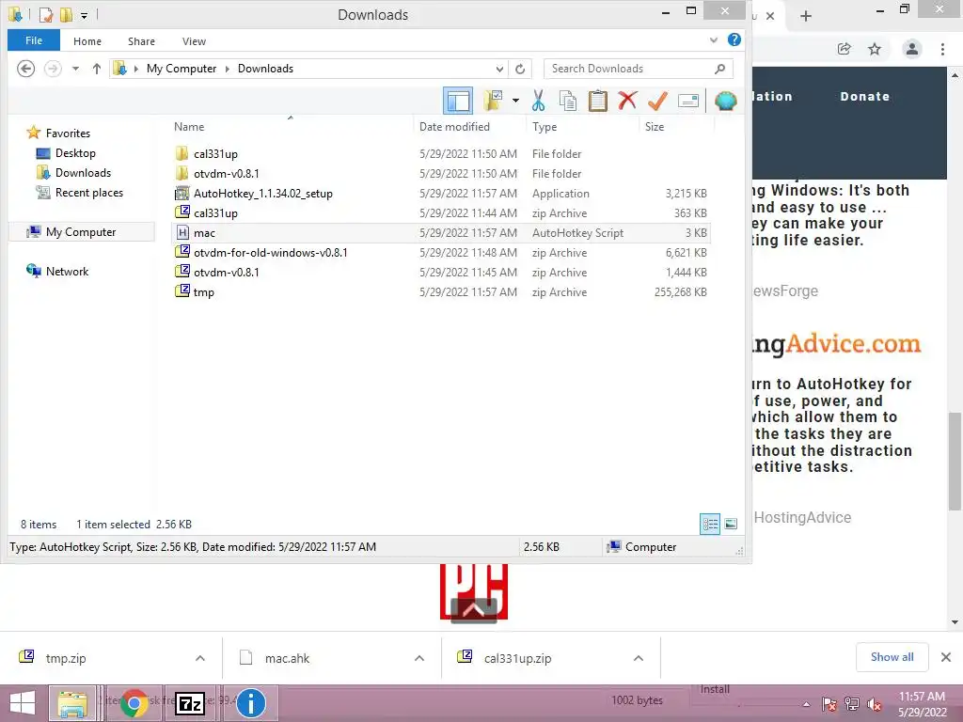Image resolution: width=963 pixels, height=722 pixels.
Task: Click the Chrome share page icon
Action: (844, 49)
